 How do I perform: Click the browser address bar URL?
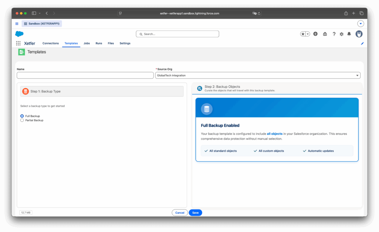pos(189,14)
